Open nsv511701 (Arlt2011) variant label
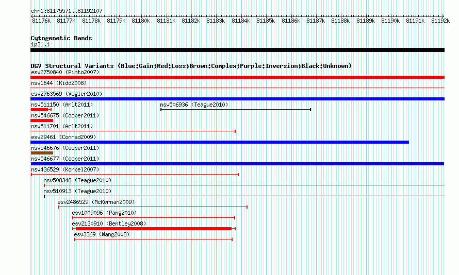The image size is (459, 275). click(62, 126)
